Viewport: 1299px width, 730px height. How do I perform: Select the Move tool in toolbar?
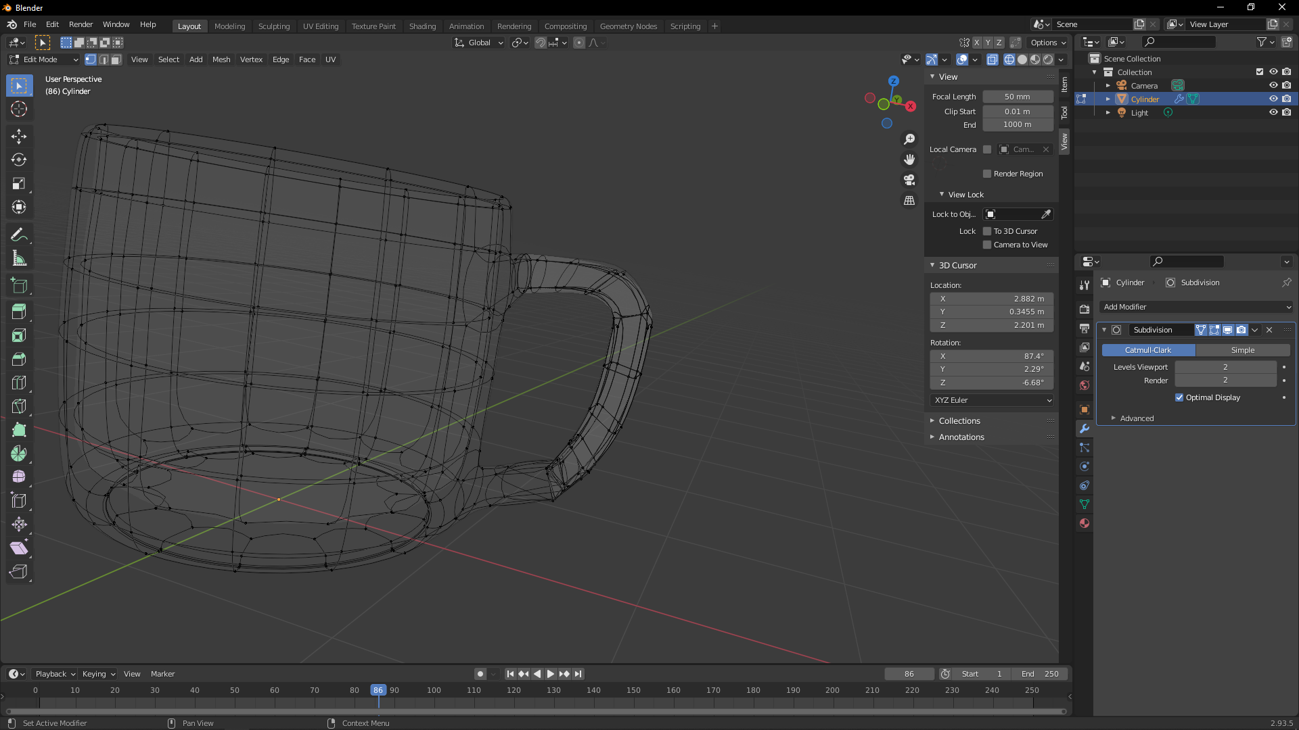click(x=19, y=137)
